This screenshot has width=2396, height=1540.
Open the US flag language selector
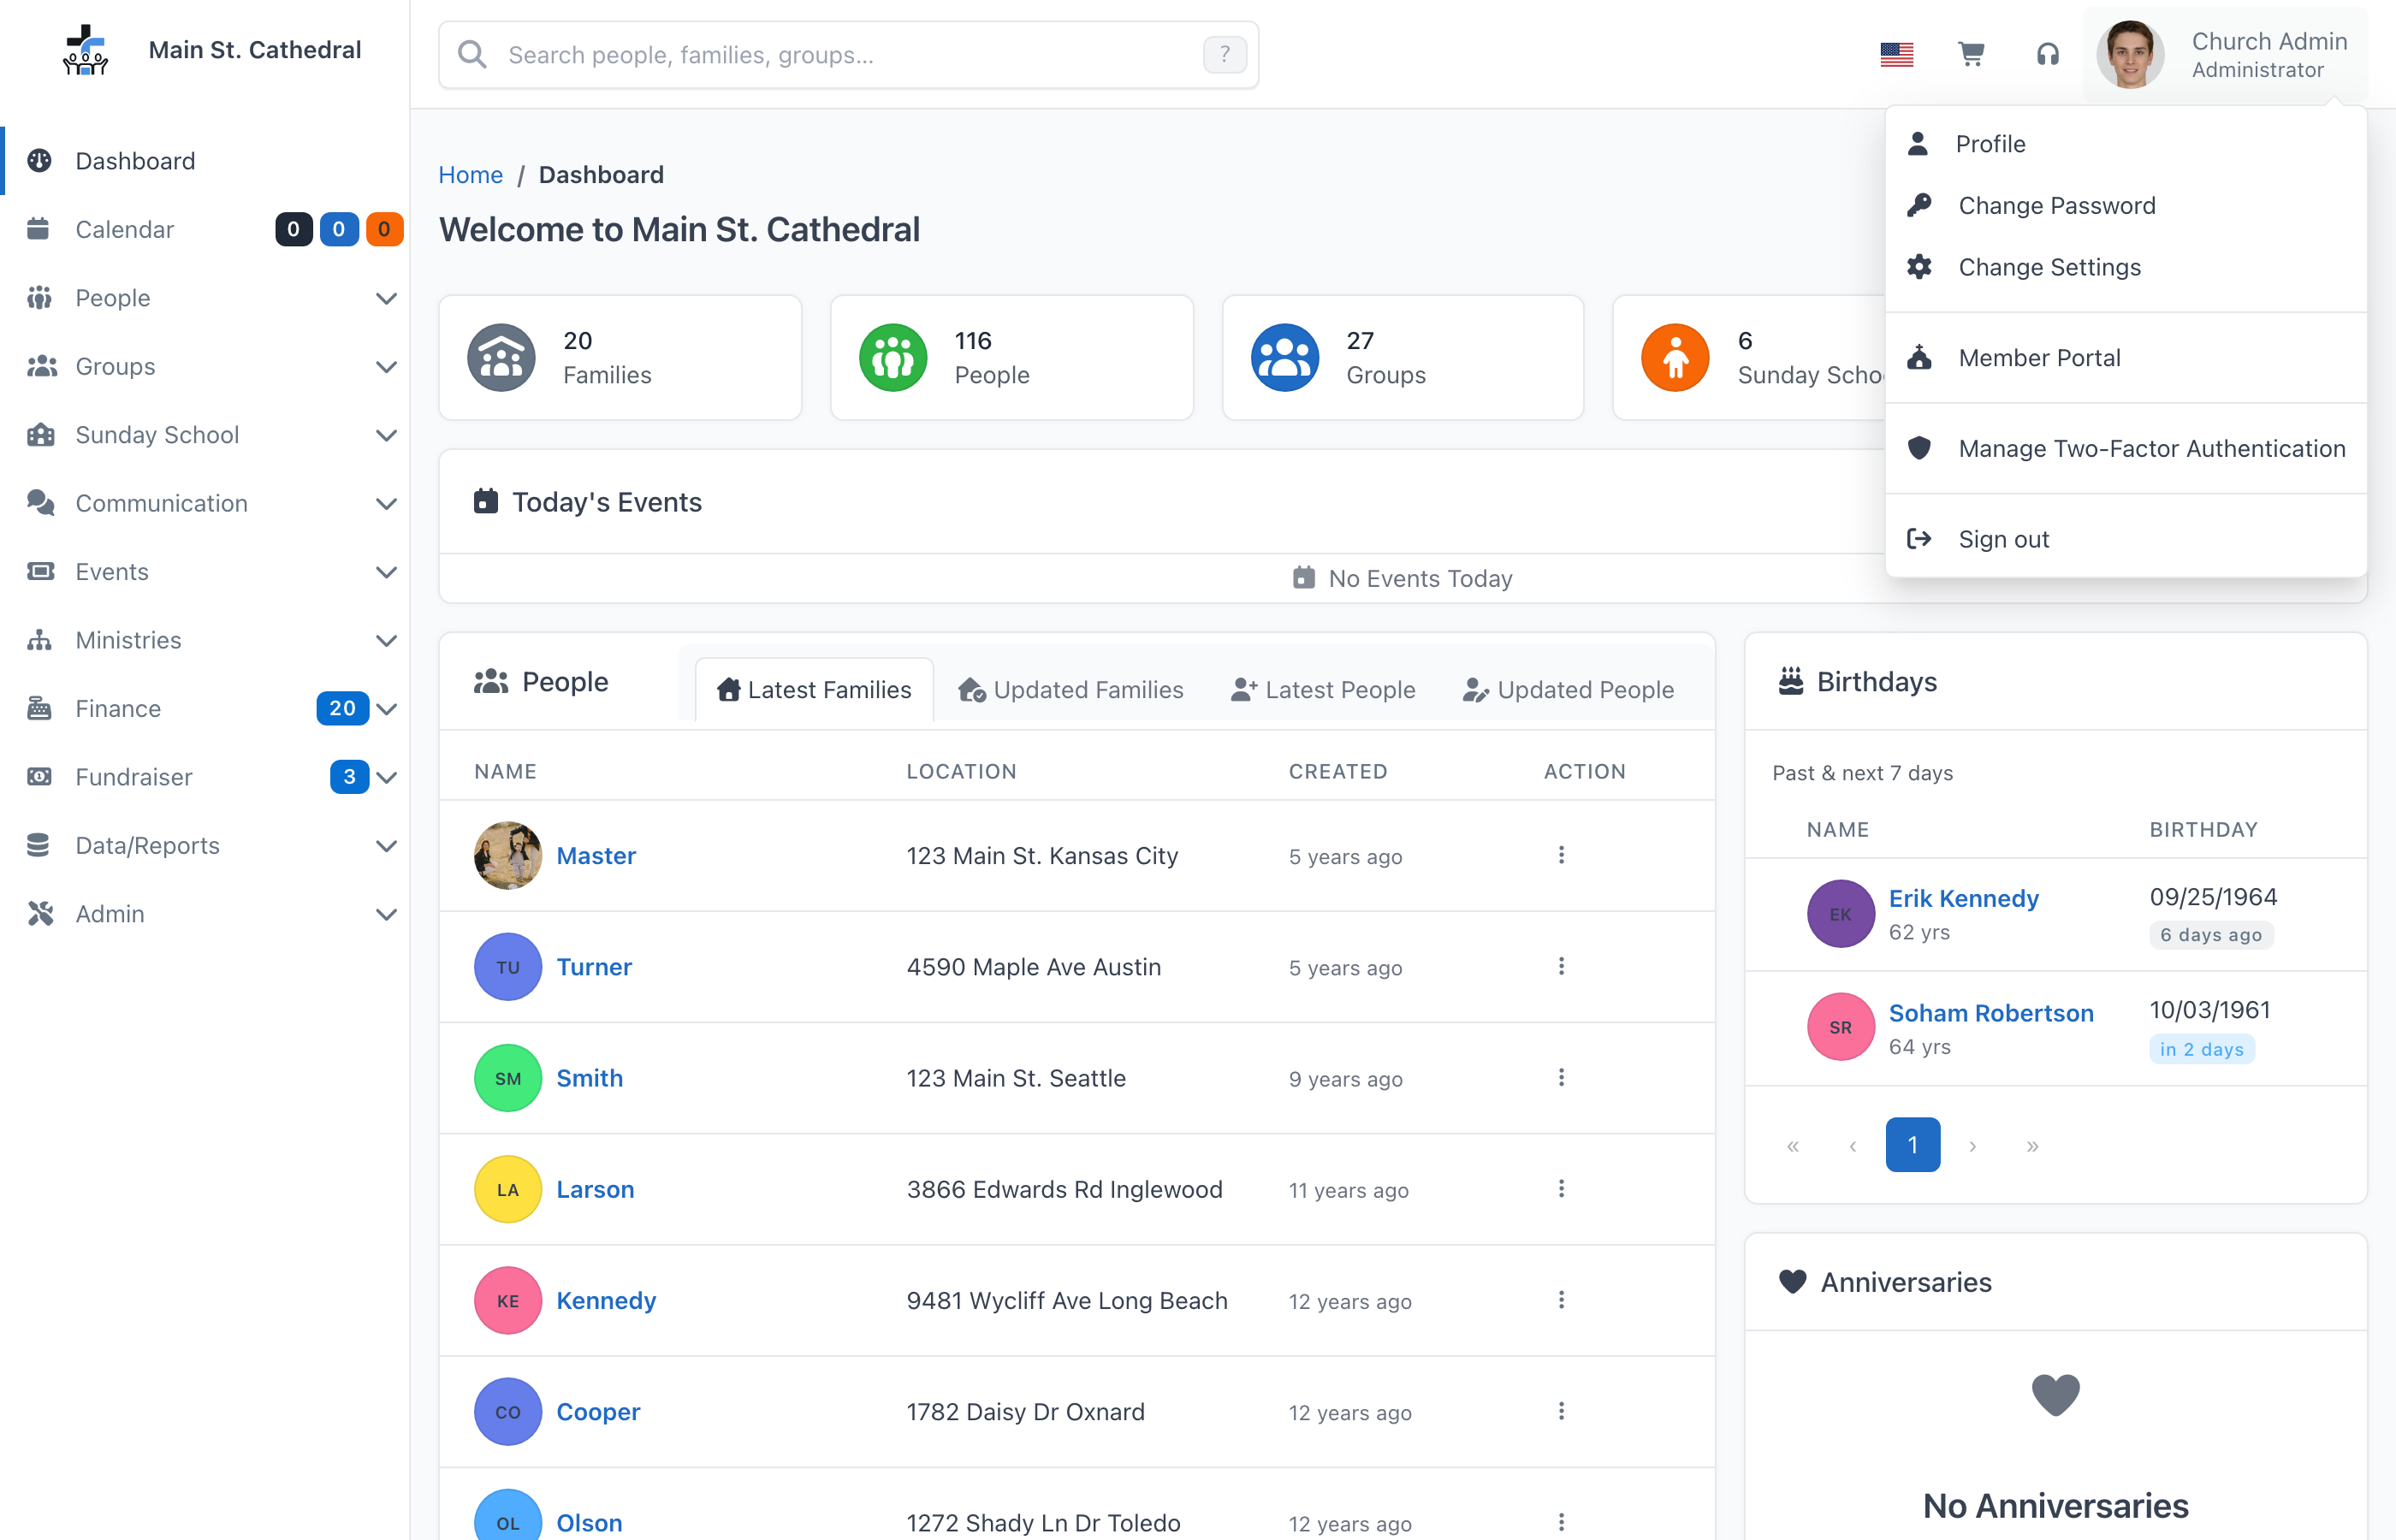[x=1896, y=54]
